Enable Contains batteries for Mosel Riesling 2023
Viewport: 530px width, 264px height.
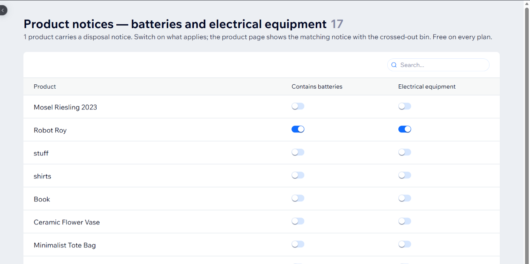pos(298,106)
